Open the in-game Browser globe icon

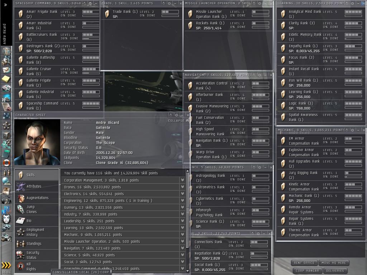pyautogui.click(x=6, y=181)
